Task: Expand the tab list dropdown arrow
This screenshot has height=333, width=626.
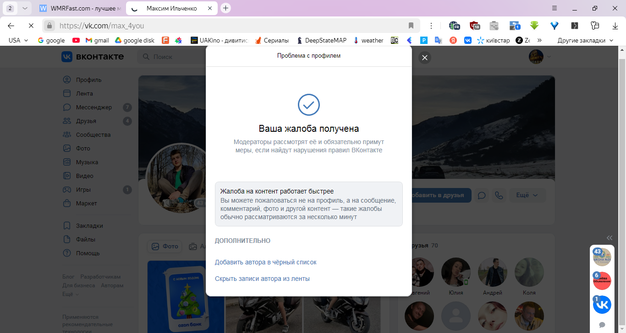Action: (x=25, y=8)
